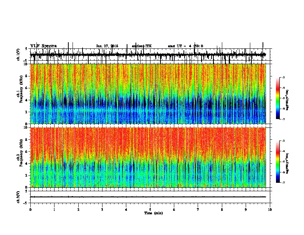The height and width of the screenshot is (235, 304).
Task: Select the ch.3 flat waveform trace
Action: pos(148,197)
